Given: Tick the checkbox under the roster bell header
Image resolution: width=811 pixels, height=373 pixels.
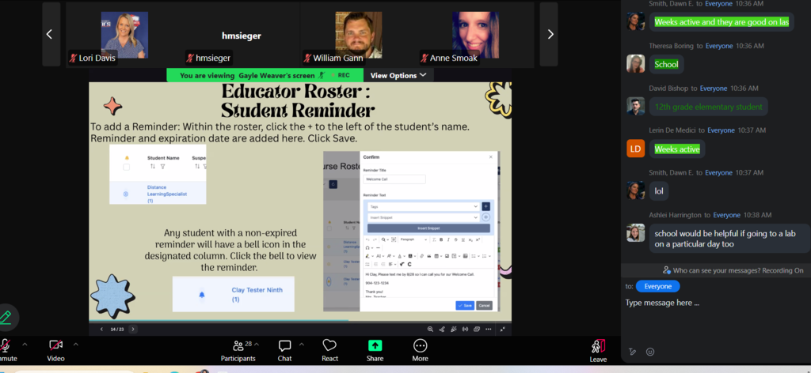Looking at the screenshot, I should pos(126,168).
